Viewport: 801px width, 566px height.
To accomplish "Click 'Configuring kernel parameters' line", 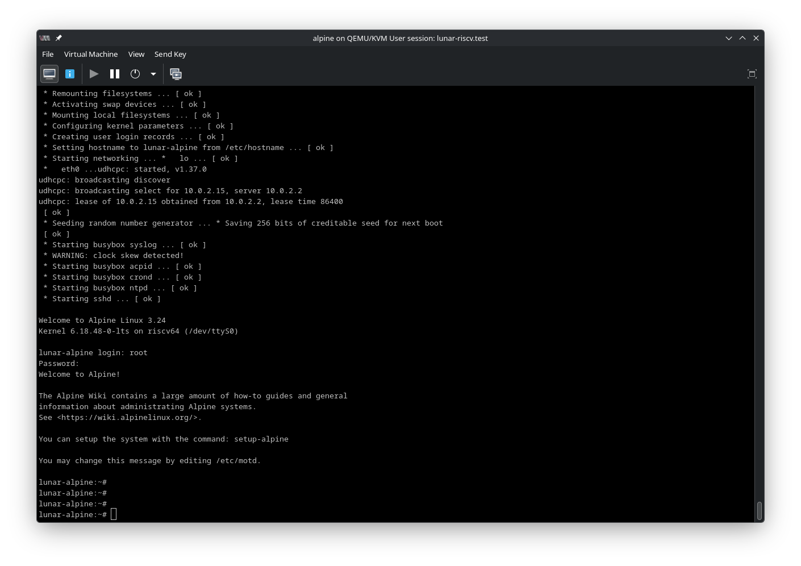I will [139, 126].
